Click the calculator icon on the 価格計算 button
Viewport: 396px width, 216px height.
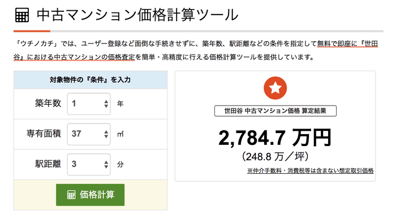click(71, 195)
